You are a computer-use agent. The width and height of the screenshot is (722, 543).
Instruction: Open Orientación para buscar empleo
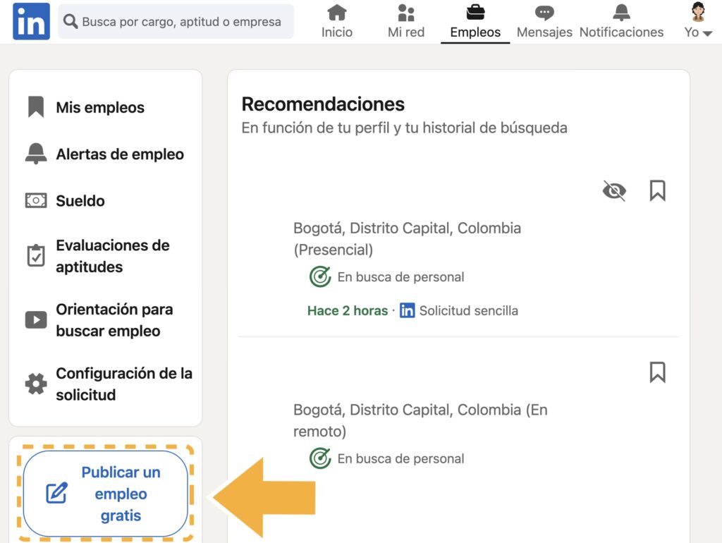(x=114, y=320)
